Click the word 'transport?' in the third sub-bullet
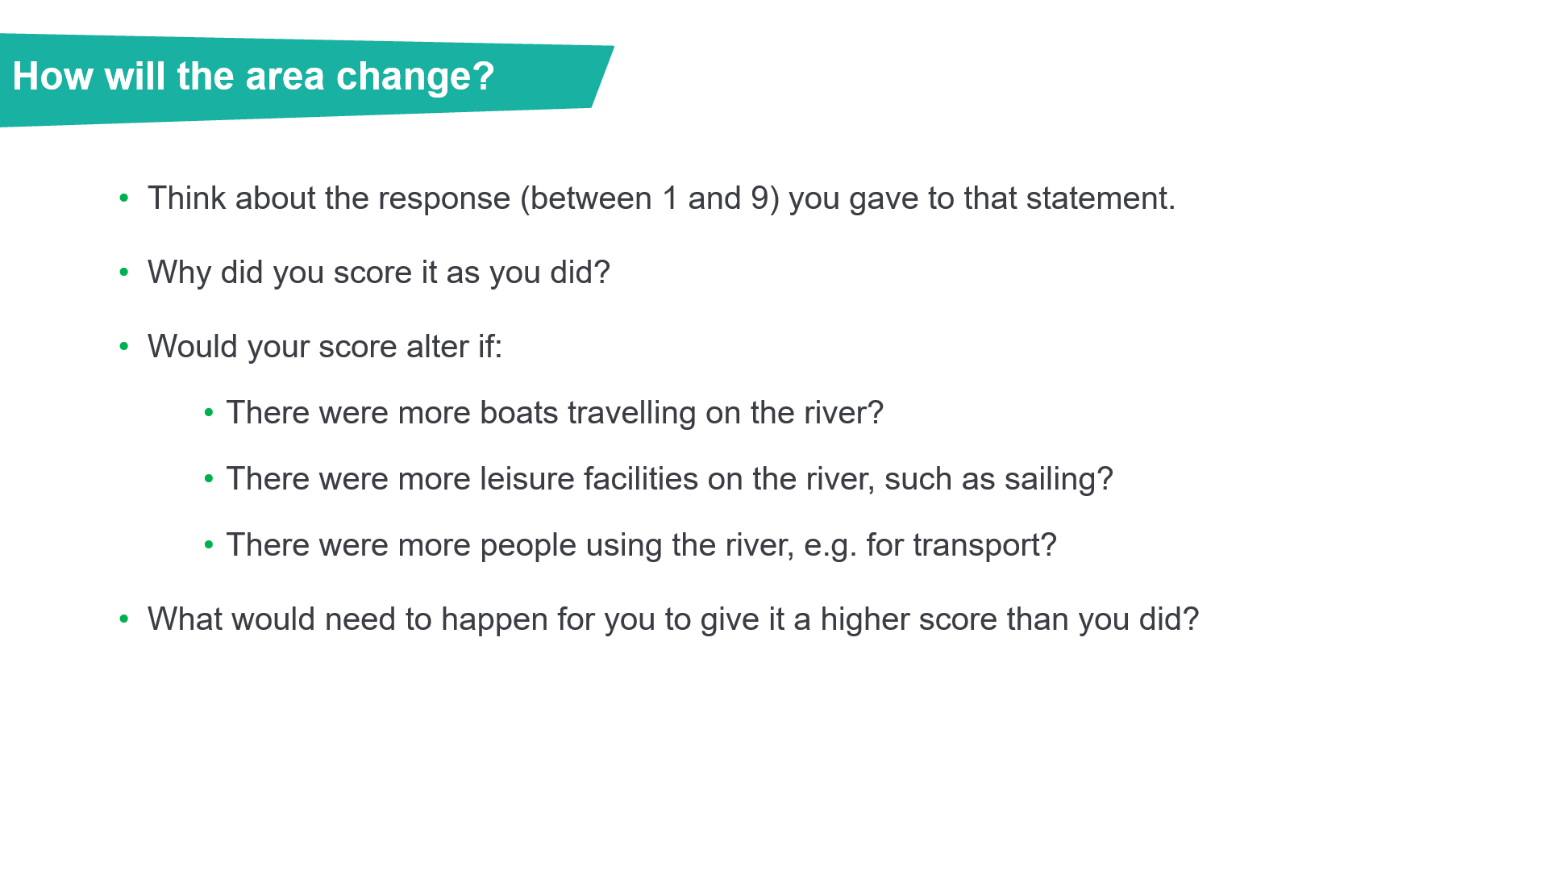The image size is (1548, 871). click(984, 545)
